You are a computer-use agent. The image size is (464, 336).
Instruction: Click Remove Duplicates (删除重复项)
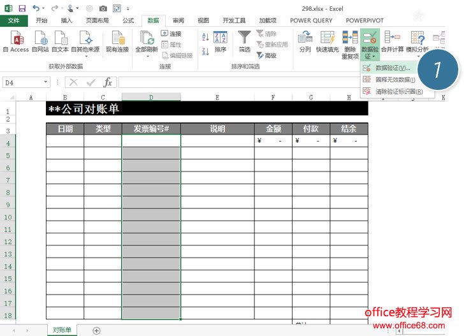click(x=350, y=45)
